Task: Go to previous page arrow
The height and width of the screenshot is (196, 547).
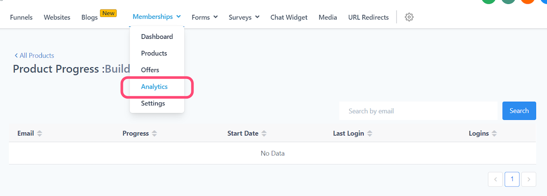Action: click(x=495, y=179)
